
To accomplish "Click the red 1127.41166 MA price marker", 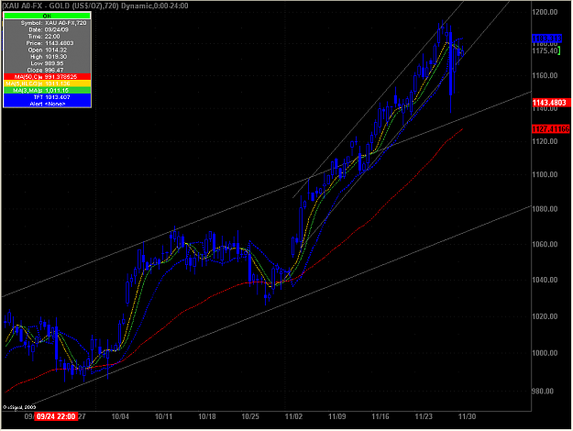I will pyautogui.click(x=551, y=129).
